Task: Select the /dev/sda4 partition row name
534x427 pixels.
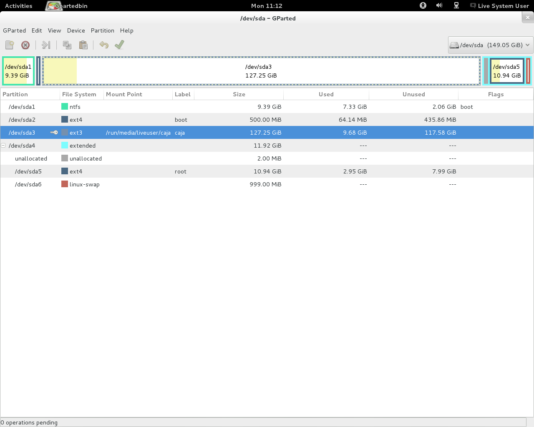Action: coord(22,146)
